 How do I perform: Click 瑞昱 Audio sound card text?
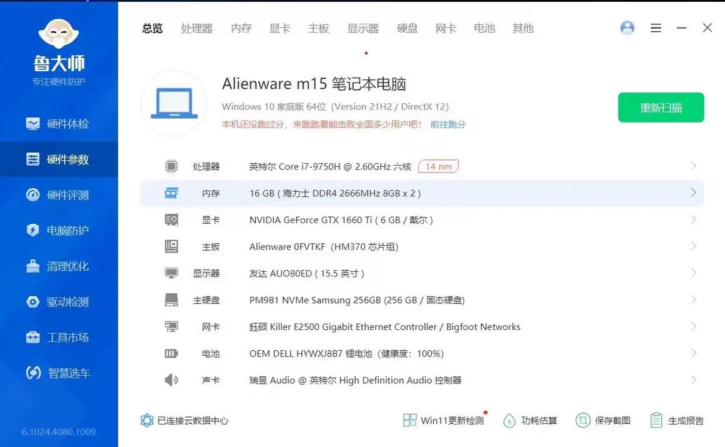tap(355, 380)
